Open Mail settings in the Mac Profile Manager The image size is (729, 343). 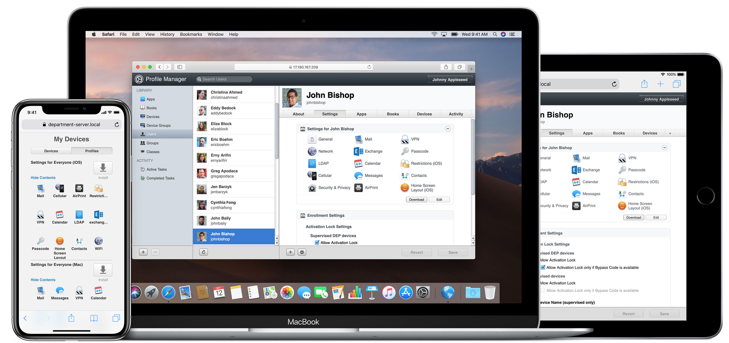(x=363, y=139)
